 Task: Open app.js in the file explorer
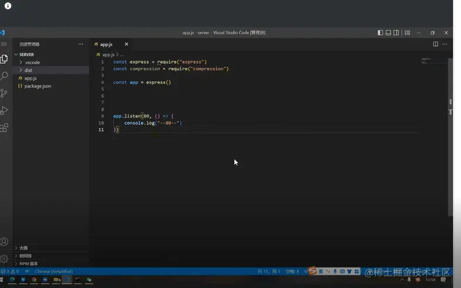(x=50, y=78)
